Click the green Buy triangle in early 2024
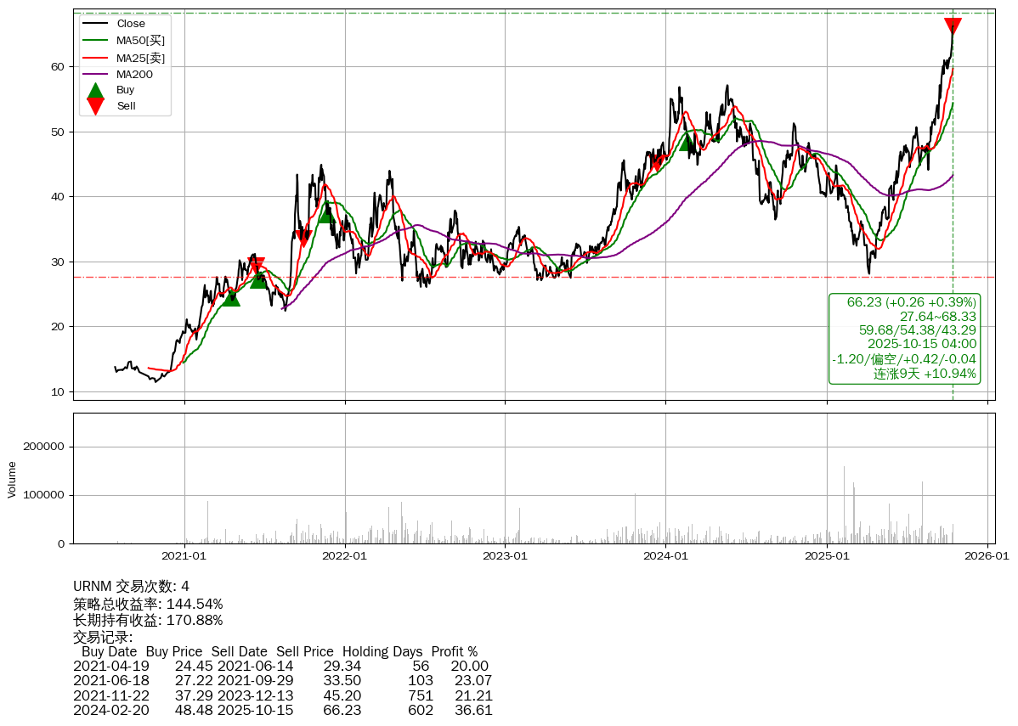Screen dimensions: 1018x726 point(688,141)
